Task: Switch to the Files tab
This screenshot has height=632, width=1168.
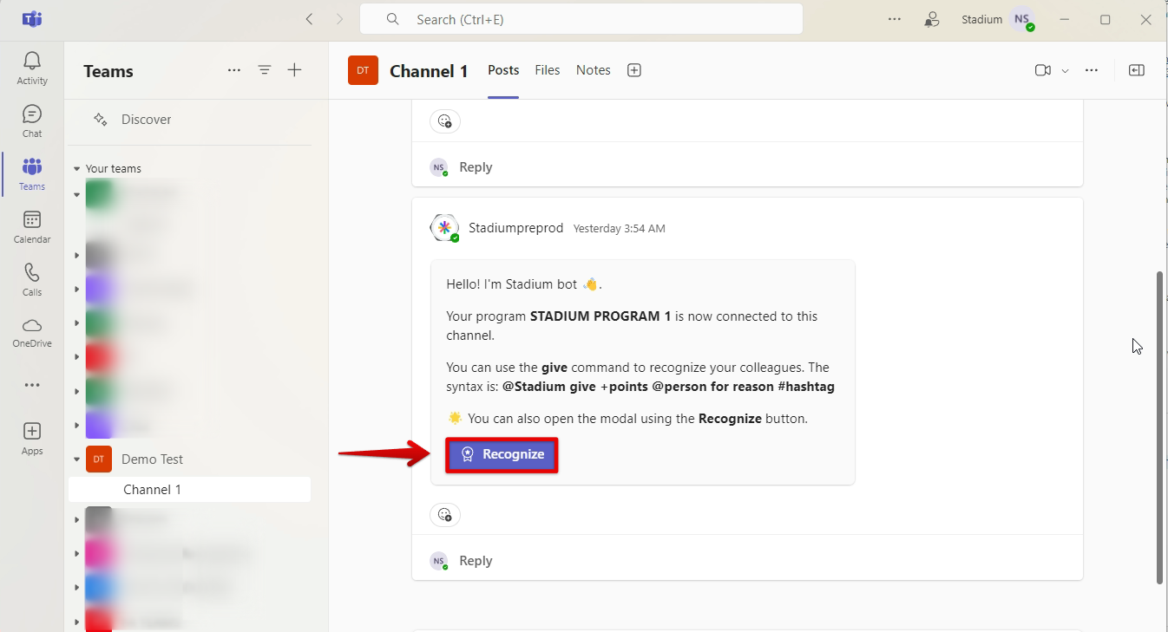Action: point(548,70)
